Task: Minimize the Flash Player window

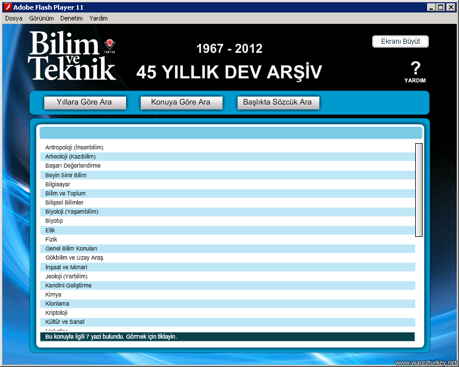Action: pos(431,7)
